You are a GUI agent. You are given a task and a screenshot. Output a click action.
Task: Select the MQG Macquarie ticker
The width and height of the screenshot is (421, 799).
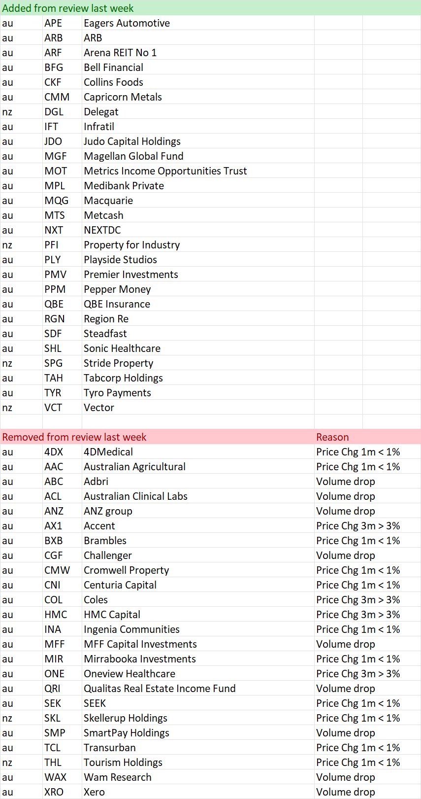pos(57,200)
